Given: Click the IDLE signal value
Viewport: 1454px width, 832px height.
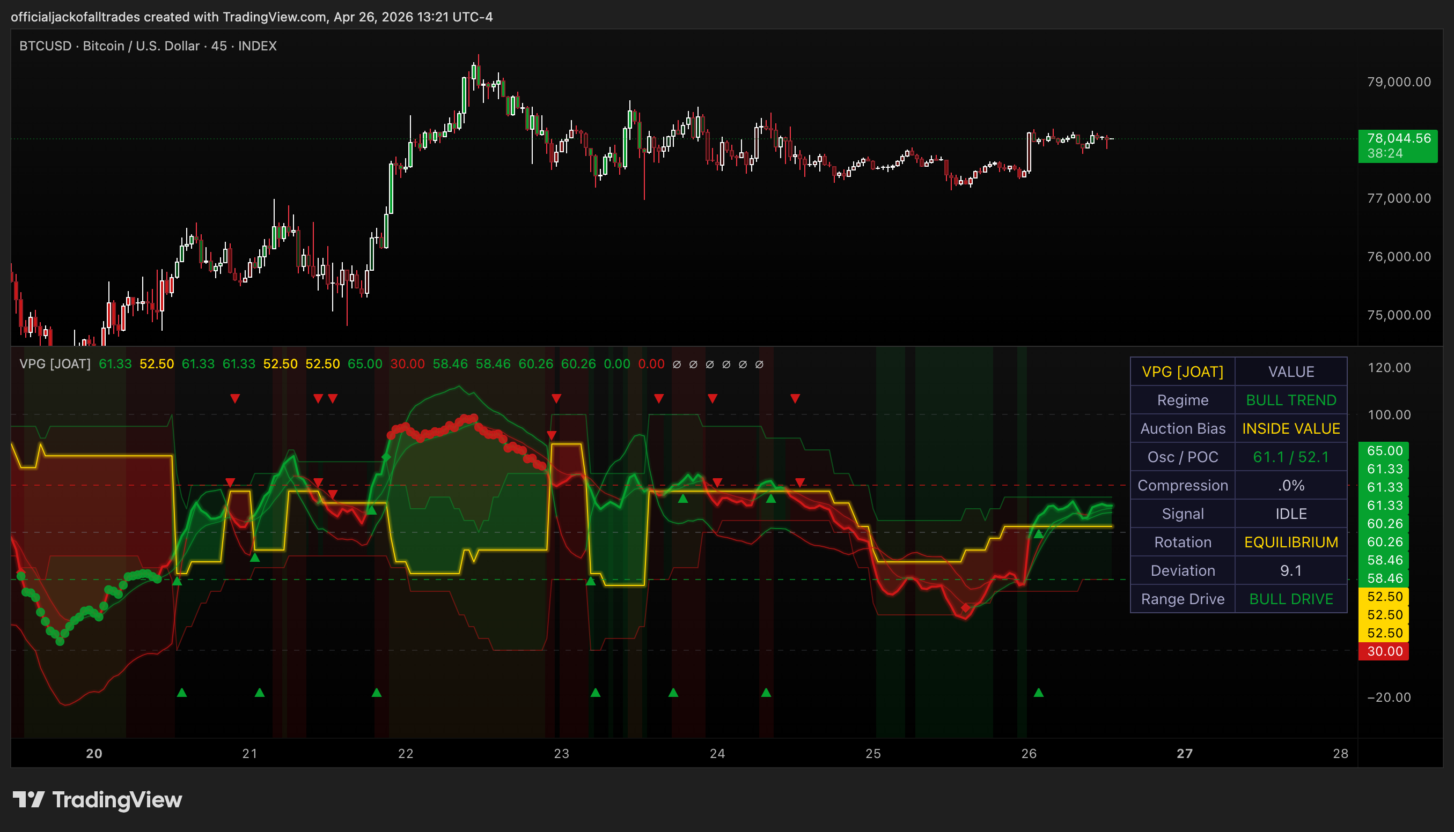Looking at the screenshot, I should click(x=1291, y=514).
